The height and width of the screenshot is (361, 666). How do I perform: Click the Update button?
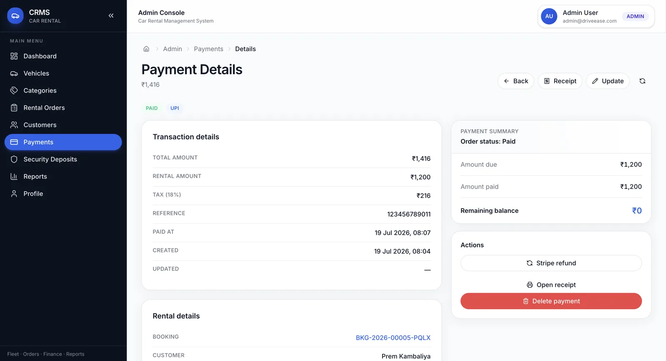(x=608, y=81)
